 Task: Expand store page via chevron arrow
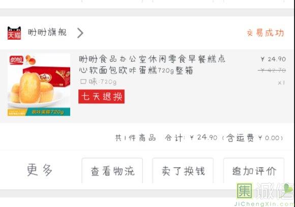tap(80, 33)
